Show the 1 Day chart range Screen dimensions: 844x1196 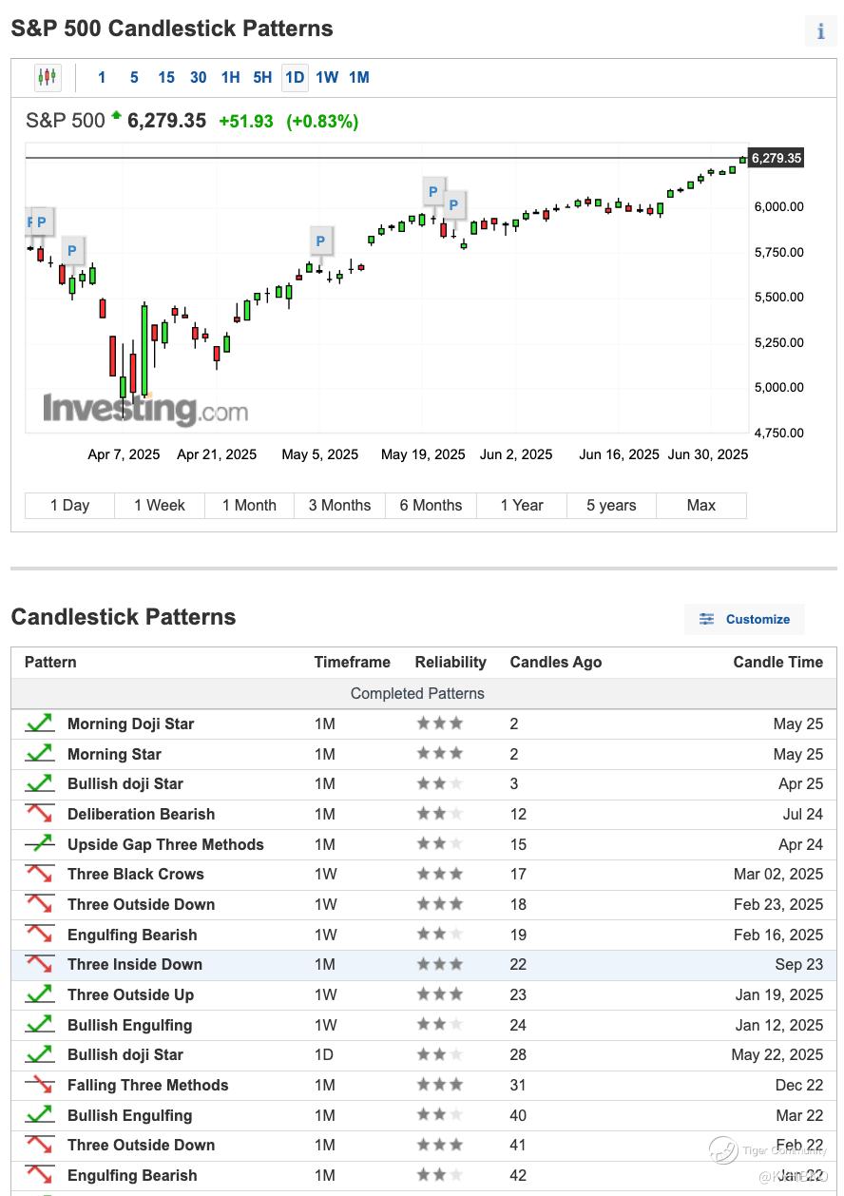(70, 506)
